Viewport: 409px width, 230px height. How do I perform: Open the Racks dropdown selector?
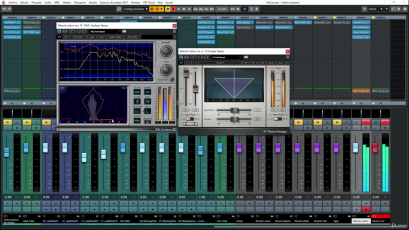(x=376, y=9)
